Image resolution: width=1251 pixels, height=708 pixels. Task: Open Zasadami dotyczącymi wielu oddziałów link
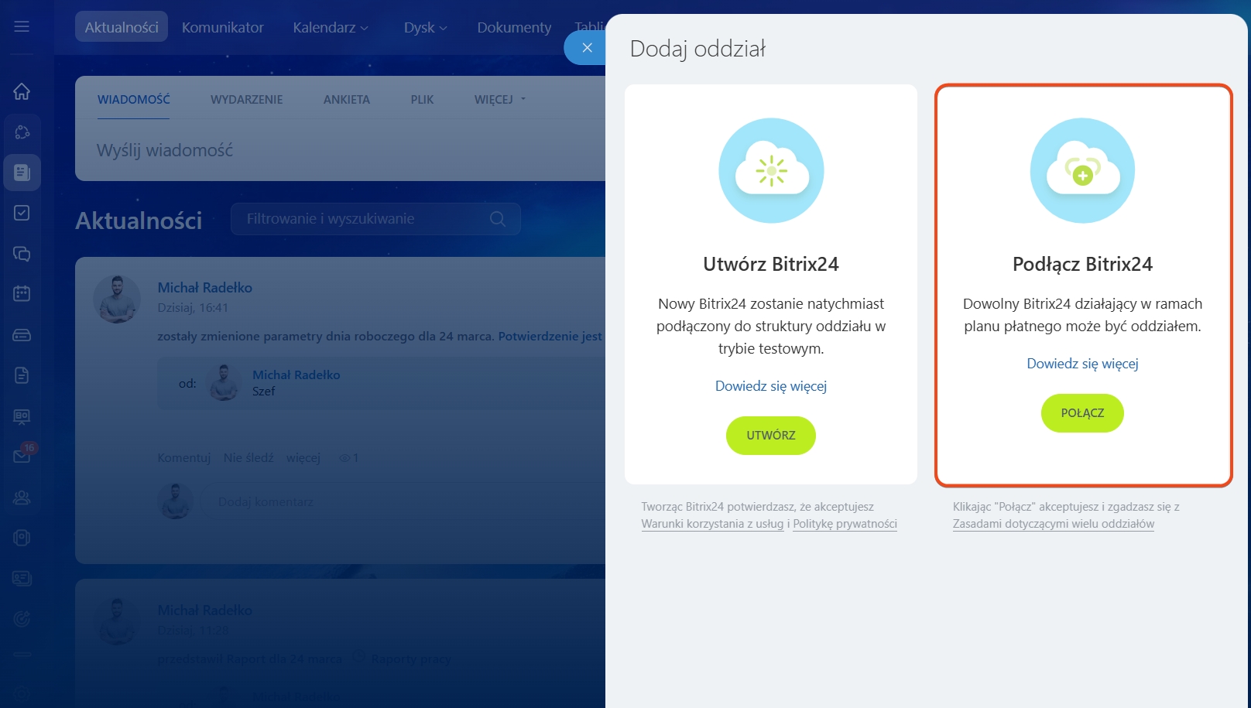1053,524
